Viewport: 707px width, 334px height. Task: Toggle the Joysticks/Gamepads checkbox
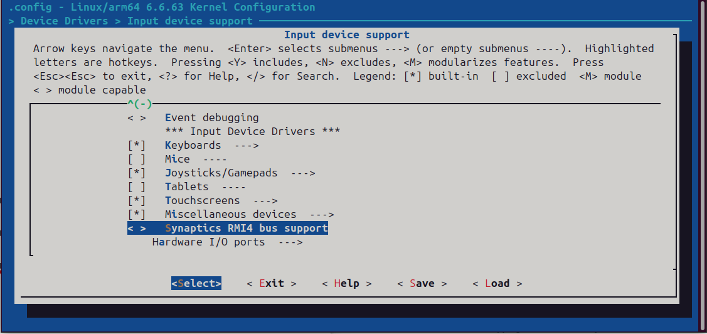[137, 173]
